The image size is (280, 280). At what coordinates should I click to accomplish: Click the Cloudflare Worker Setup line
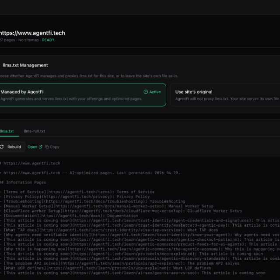coord(121,211)
